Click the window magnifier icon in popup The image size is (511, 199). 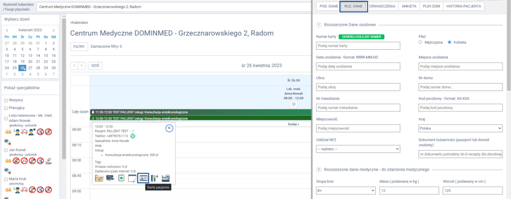(x=132, y=178)
